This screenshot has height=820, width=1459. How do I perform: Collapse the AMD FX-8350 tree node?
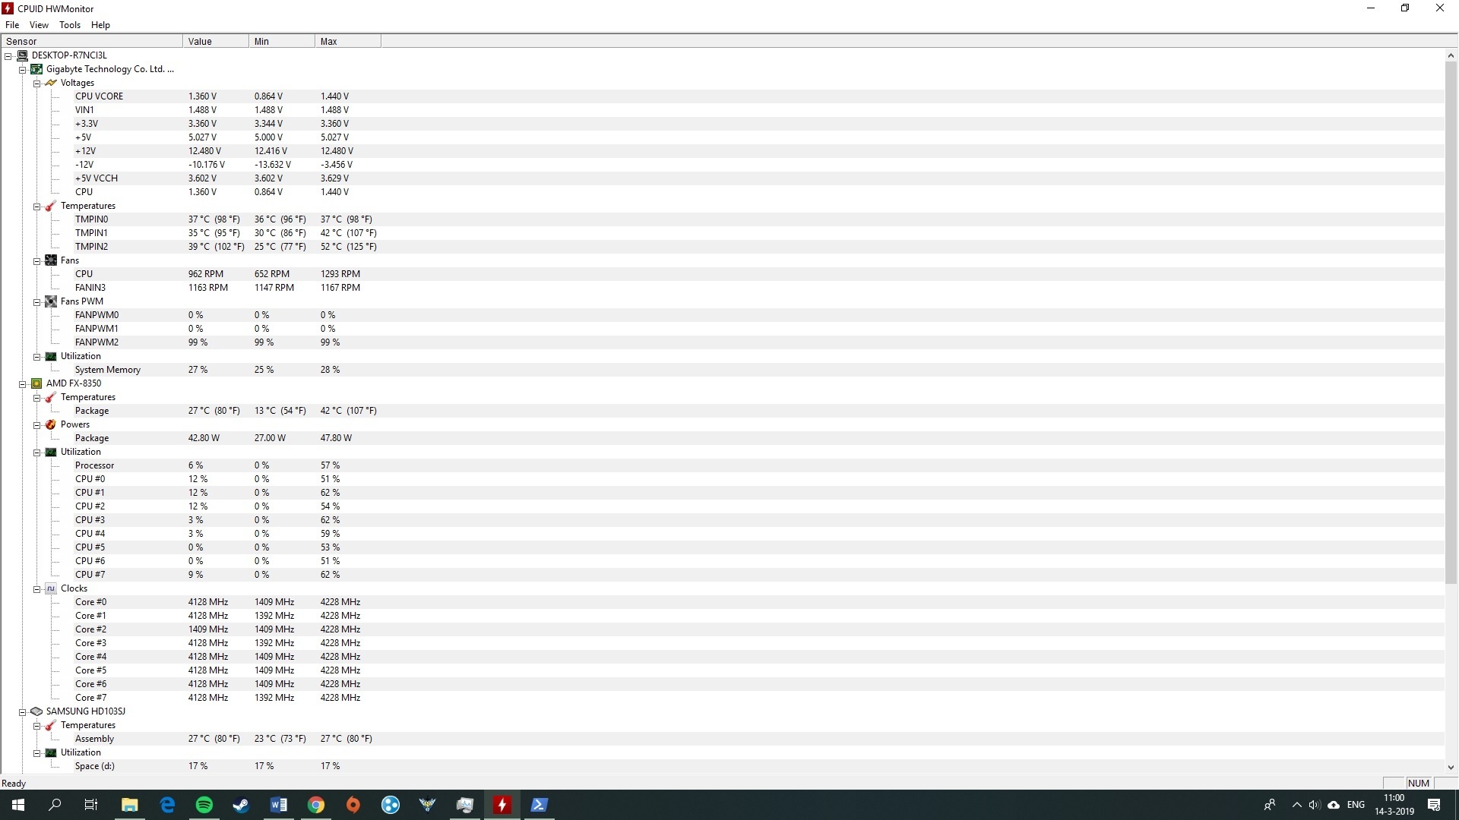tap(22, 384)
